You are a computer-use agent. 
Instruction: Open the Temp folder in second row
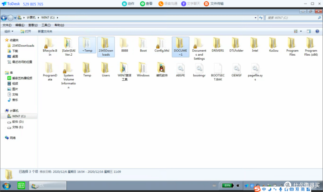click(87, 70)
